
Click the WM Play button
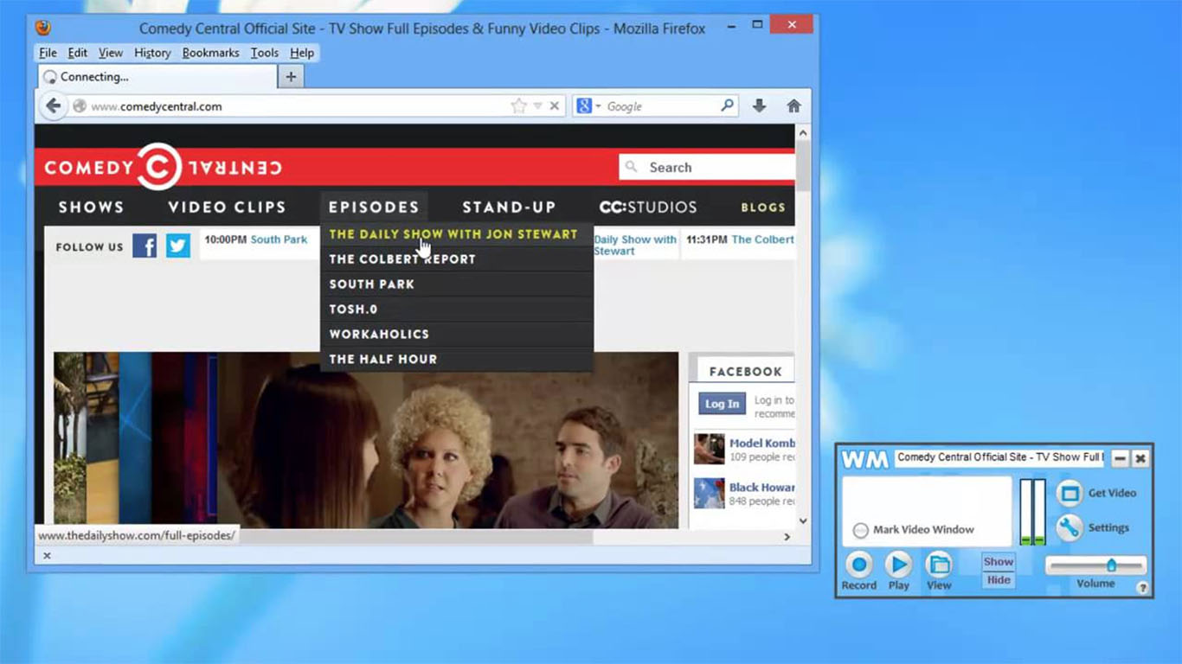pos(899,565)
